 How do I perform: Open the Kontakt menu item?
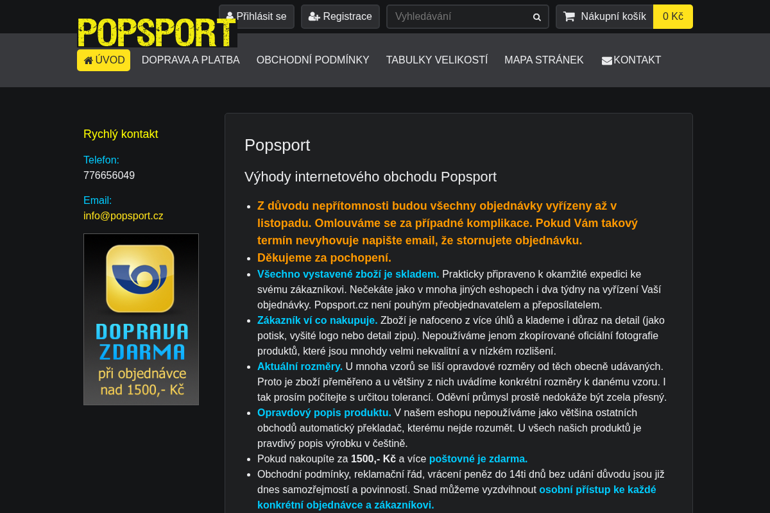631,60
